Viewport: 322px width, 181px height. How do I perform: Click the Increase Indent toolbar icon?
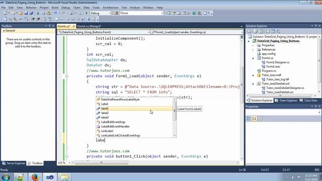click(38, 19)
